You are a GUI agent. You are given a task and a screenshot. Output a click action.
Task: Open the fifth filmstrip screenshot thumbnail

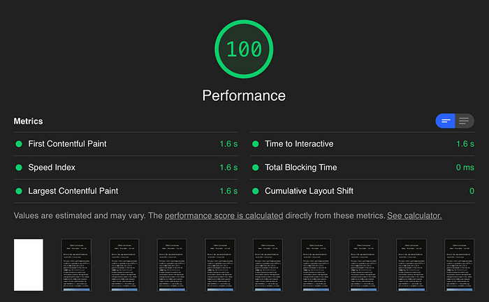tap(220, 265)
